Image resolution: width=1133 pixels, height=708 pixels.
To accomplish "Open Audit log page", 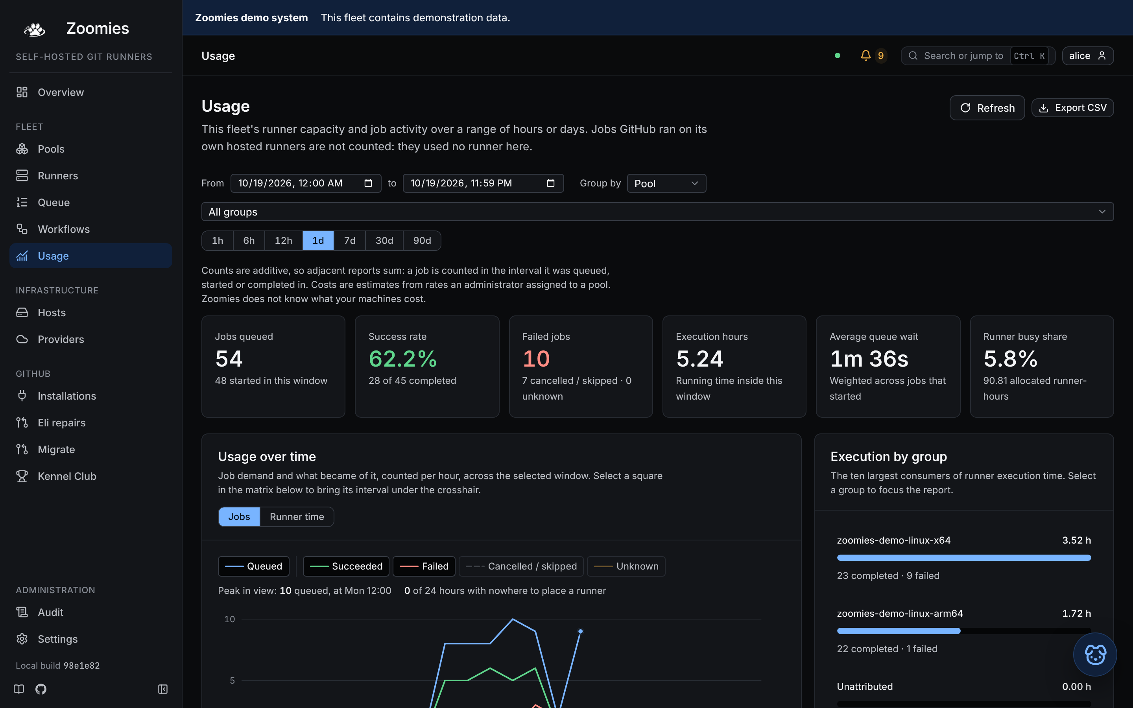I will point(91,612).
